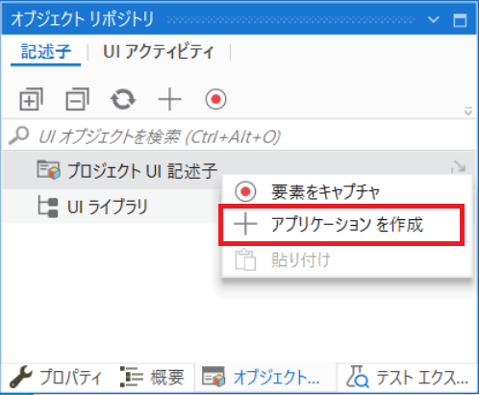Click the Expand All toolbar icon

(x=31, y=99)
